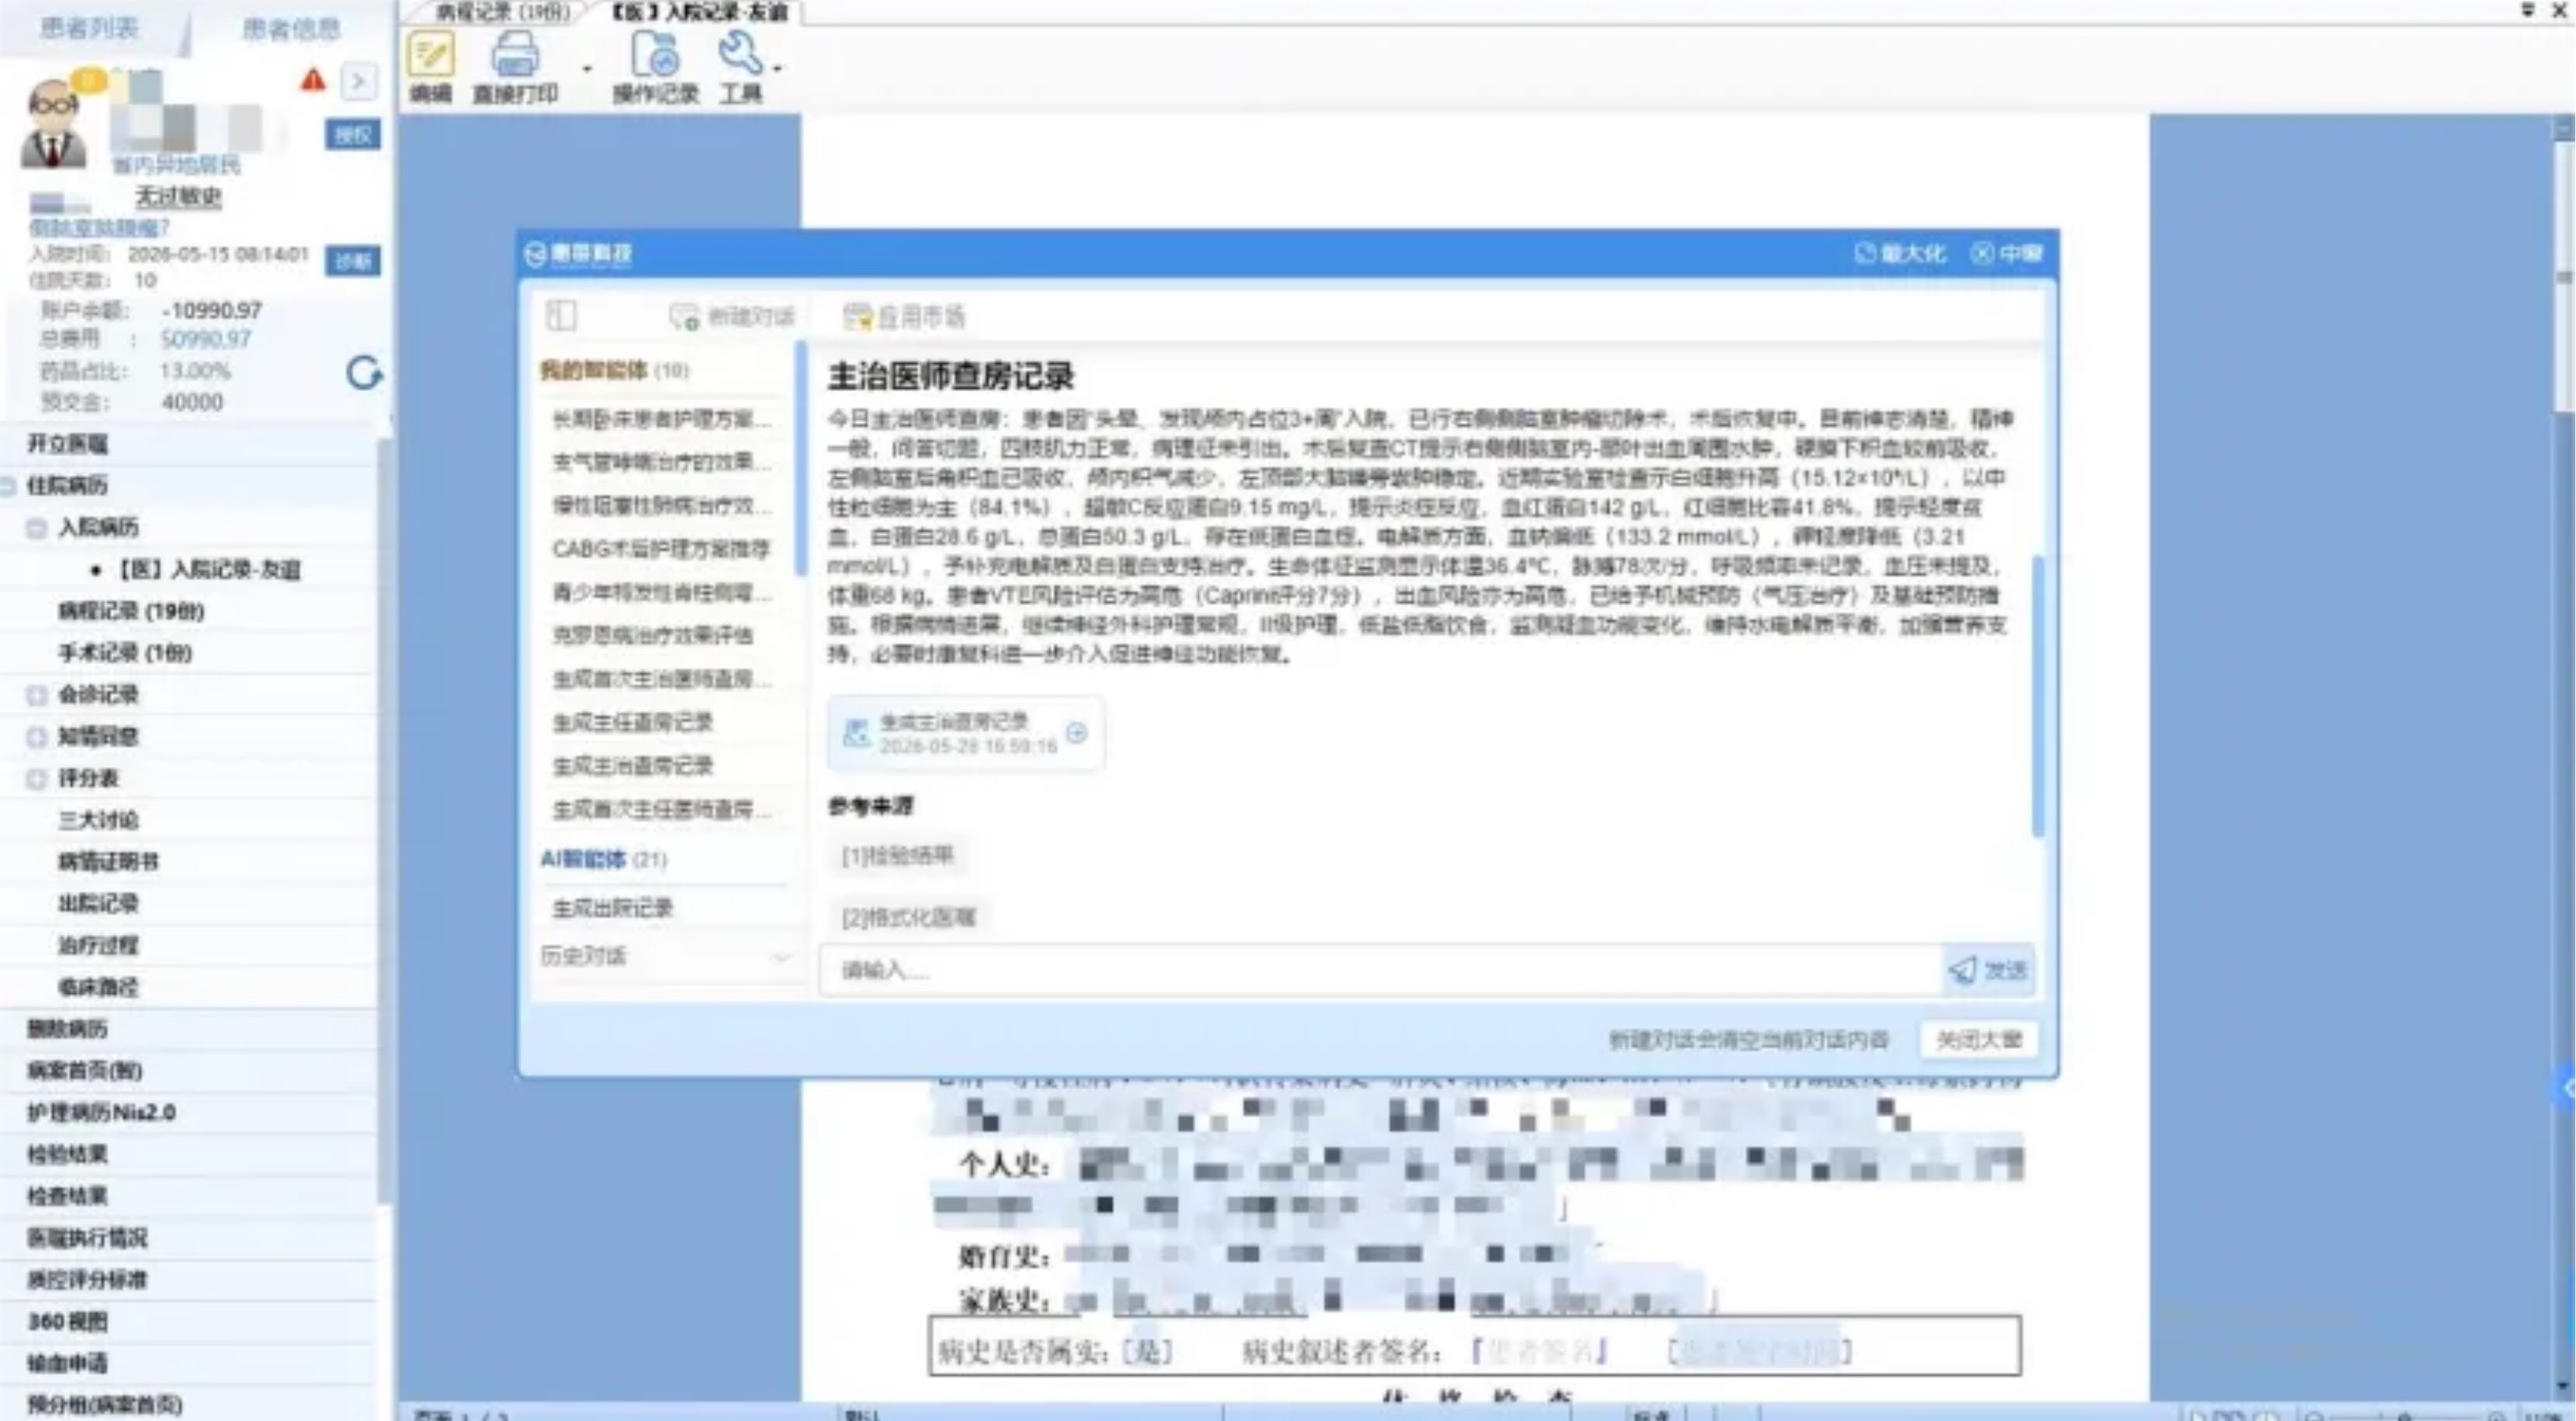The height and width of the screenshot is (1421, 2576).
Task: Click the blue 授权 button
Action: 353,135
